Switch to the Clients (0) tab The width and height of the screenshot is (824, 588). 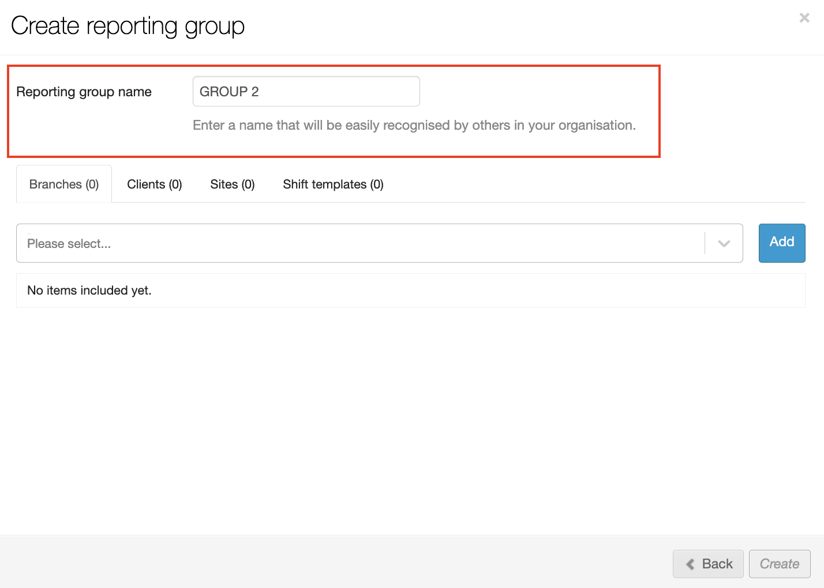(x=154, y=184)
